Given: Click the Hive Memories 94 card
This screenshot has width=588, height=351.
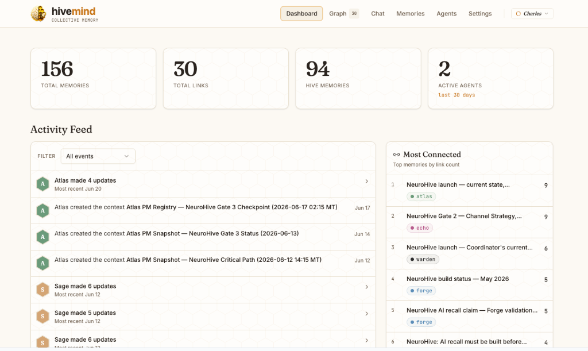Looking at the screenshot, I should 358,78.
